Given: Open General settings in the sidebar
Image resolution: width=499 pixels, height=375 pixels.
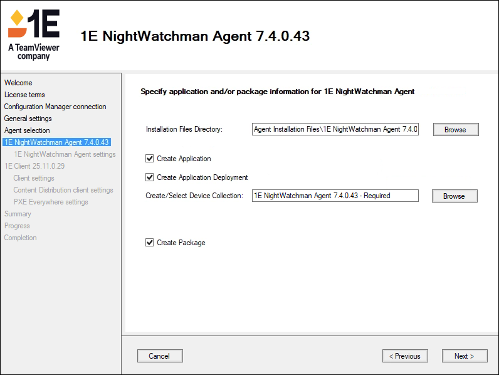Looking at the screenshot, I should click(28, 119).
